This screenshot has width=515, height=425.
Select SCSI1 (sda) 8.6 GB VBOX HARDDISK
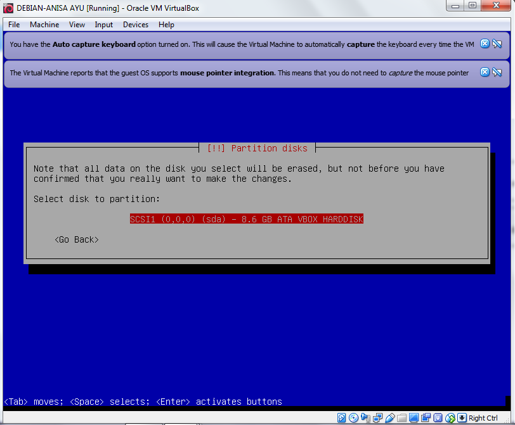(x=246, y=219)
